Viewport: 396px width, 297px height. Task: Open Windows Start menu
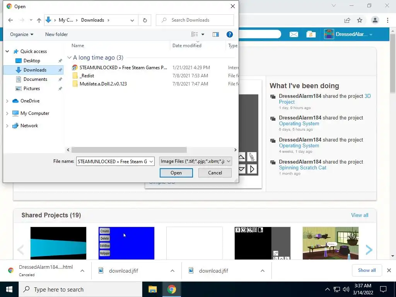[x=9, y=289]
